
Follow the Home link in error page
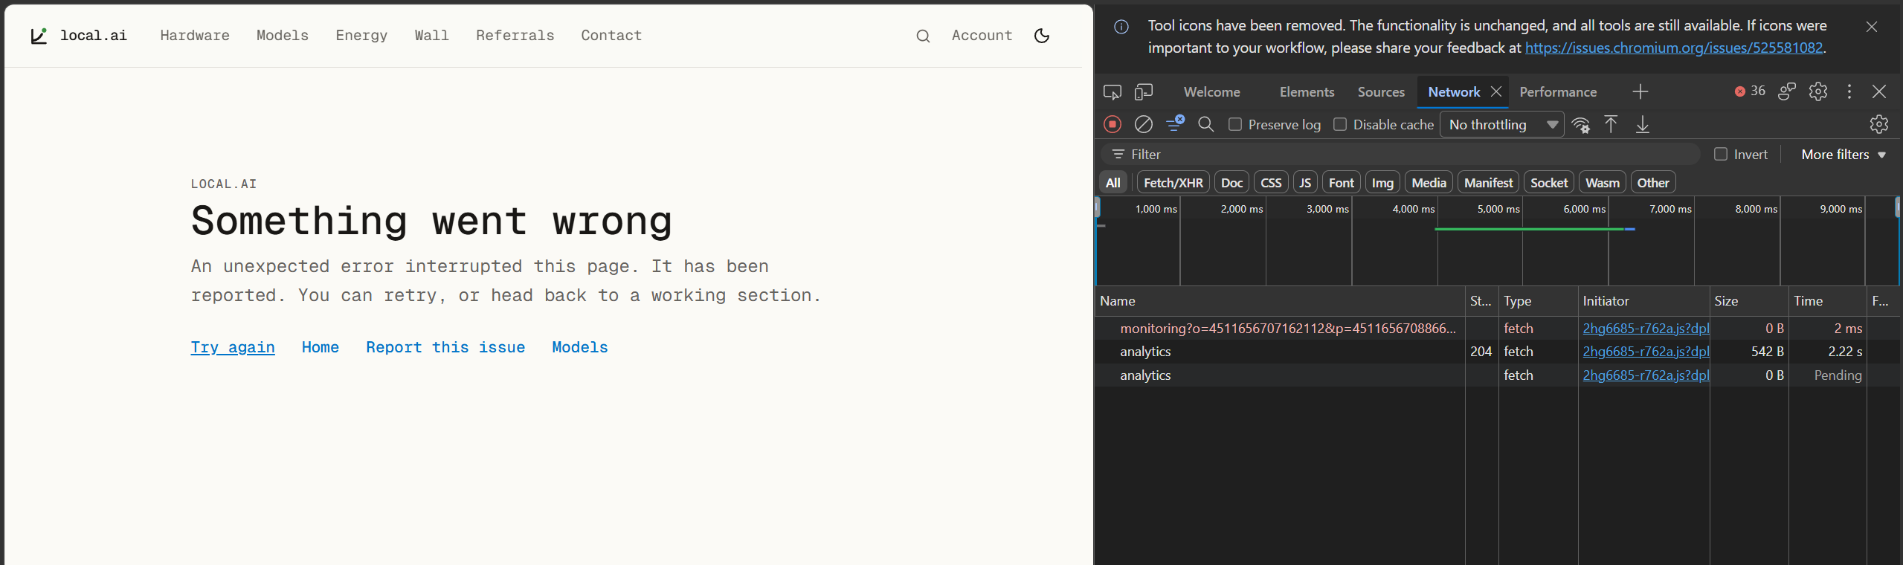tap(321, 347)
